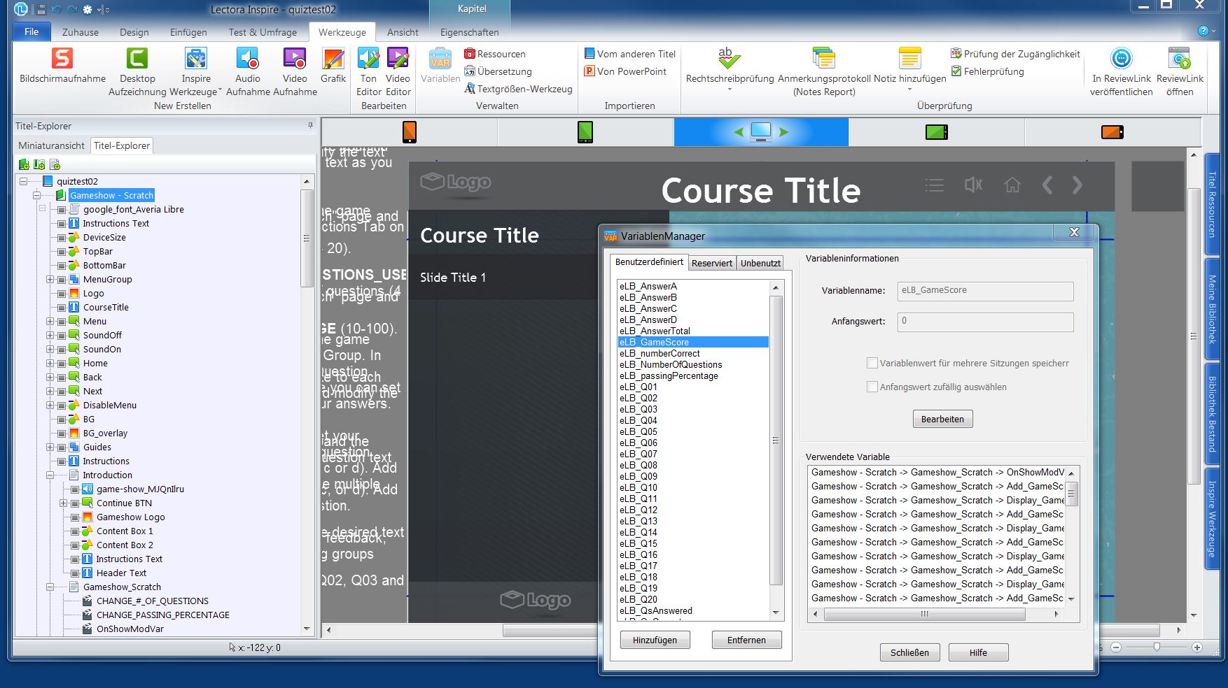Expand the MenuGroup tree node

50,280
